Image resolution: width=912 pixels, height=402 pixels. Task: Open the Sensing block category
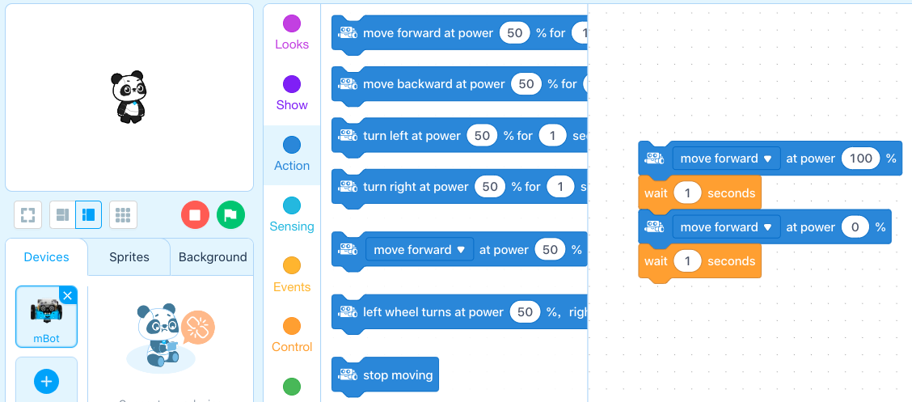coord(292,214)
